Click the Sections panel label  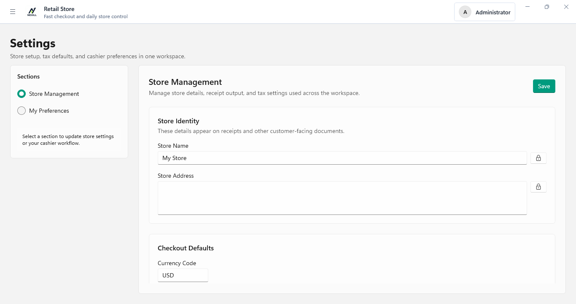coord(29,76)
